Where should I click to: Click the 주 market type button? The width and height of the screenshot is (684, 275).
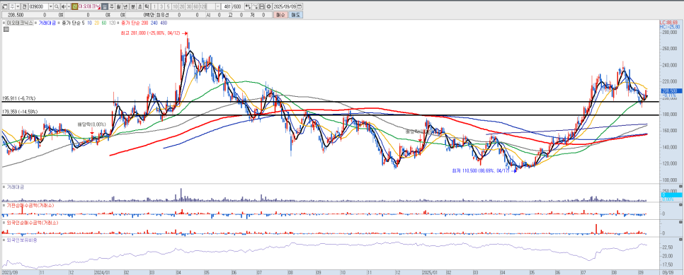pos(12,6)
